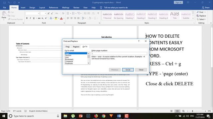Image resolution: width=213 pixels, height=119 pixels.
Task: Switch to the Insert ribbon tab
Action: point(23,8)
